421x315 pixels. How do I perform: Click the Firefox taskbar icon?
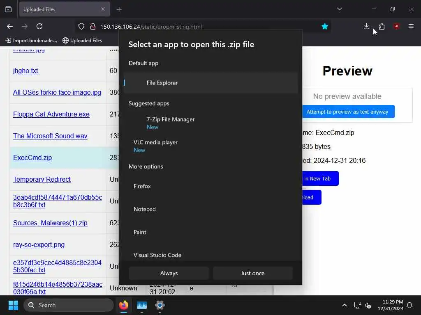pyautogui.click(x=123, y=305)
